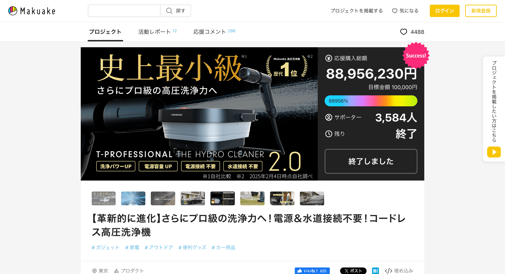Toggle the heart favorite count 4488
The height and width of the screenshot is (274, 505).
point(412,32)
